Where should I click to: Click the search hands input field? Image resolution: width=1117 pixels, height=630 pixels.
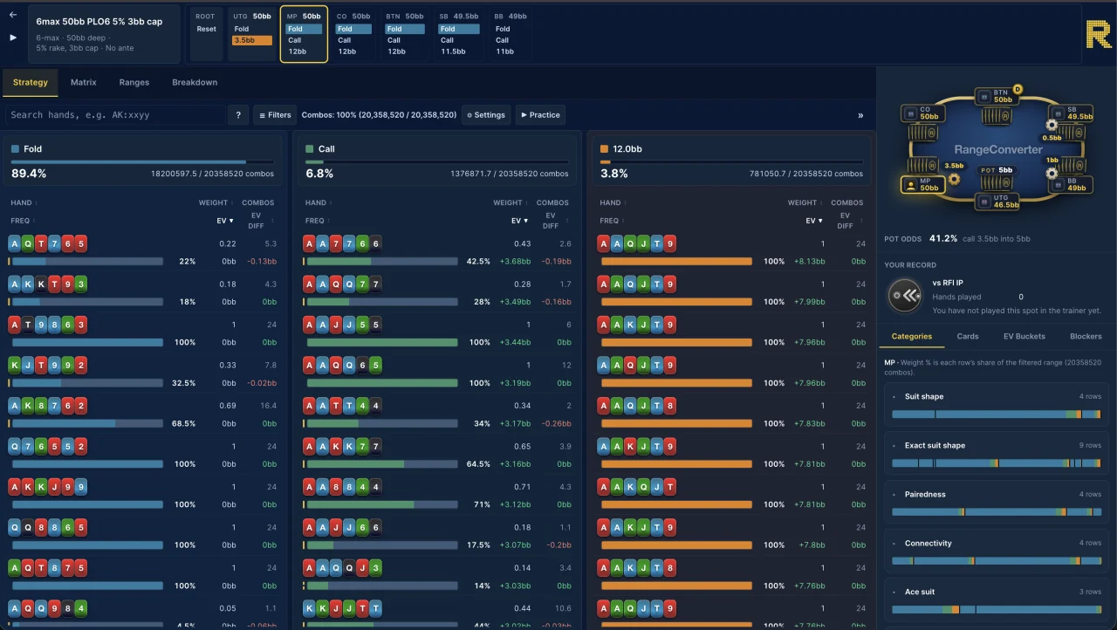[115, 115]
